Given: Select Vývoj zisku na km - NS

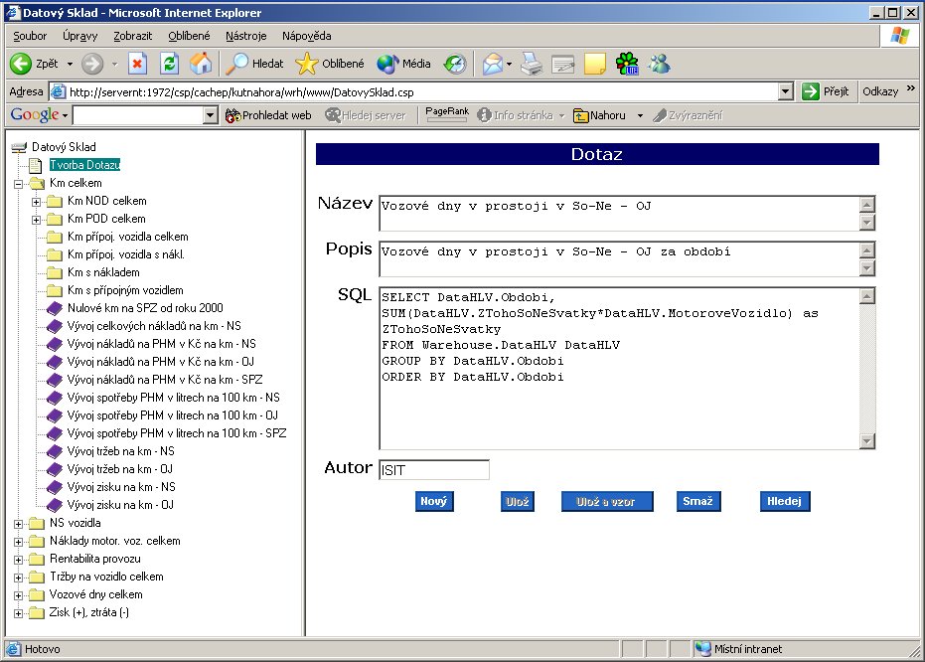Looking at the screenshot, I should click(x=121, y=487).
